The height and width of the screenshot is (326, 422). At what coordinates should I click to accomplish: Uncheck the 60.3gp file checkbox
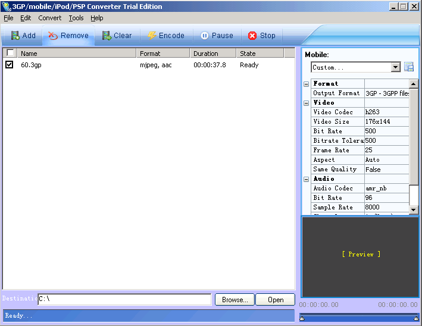click(9, 65)
